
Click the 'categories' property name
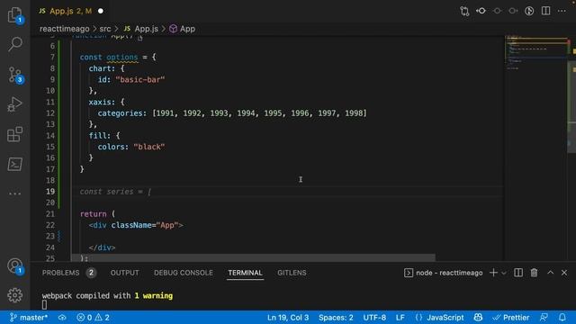[x=120, y=113]
